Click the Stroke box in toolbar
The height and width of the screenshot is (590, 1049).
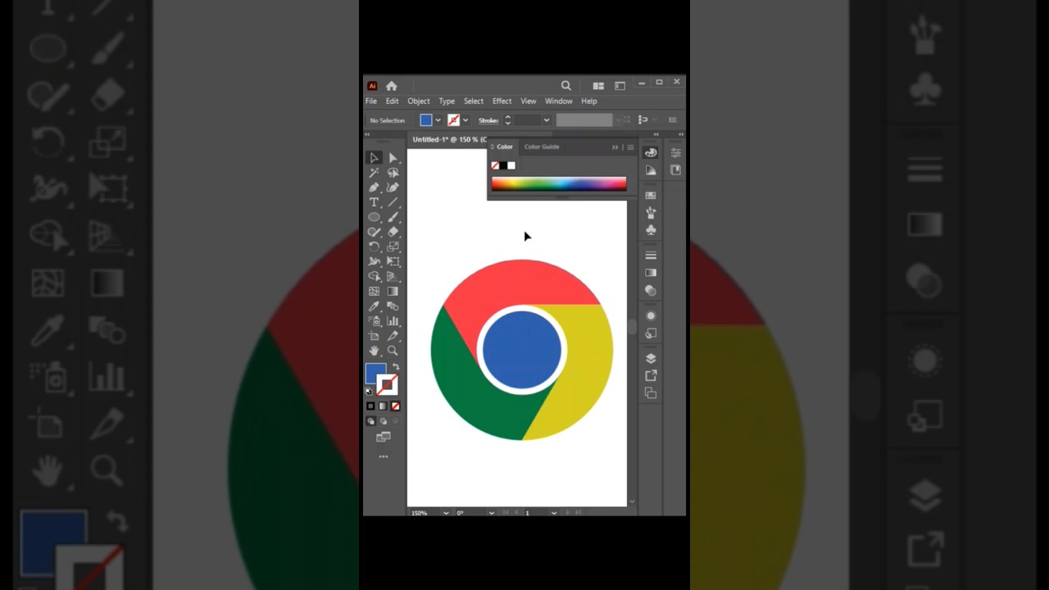388,384
